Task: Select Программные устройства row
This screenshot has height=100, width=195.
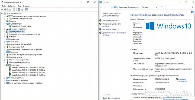Action: pyautogui.click(x=20, y=62)
